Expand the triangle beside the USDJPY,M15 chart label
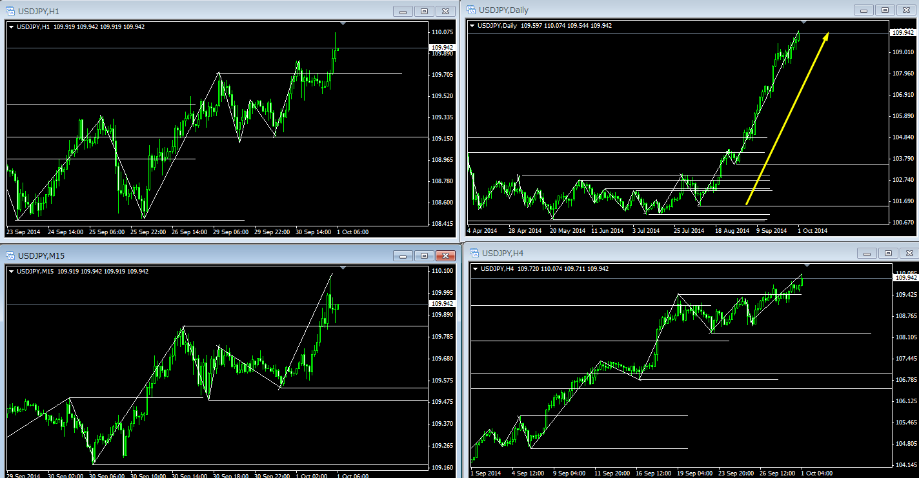 point(11,271)
